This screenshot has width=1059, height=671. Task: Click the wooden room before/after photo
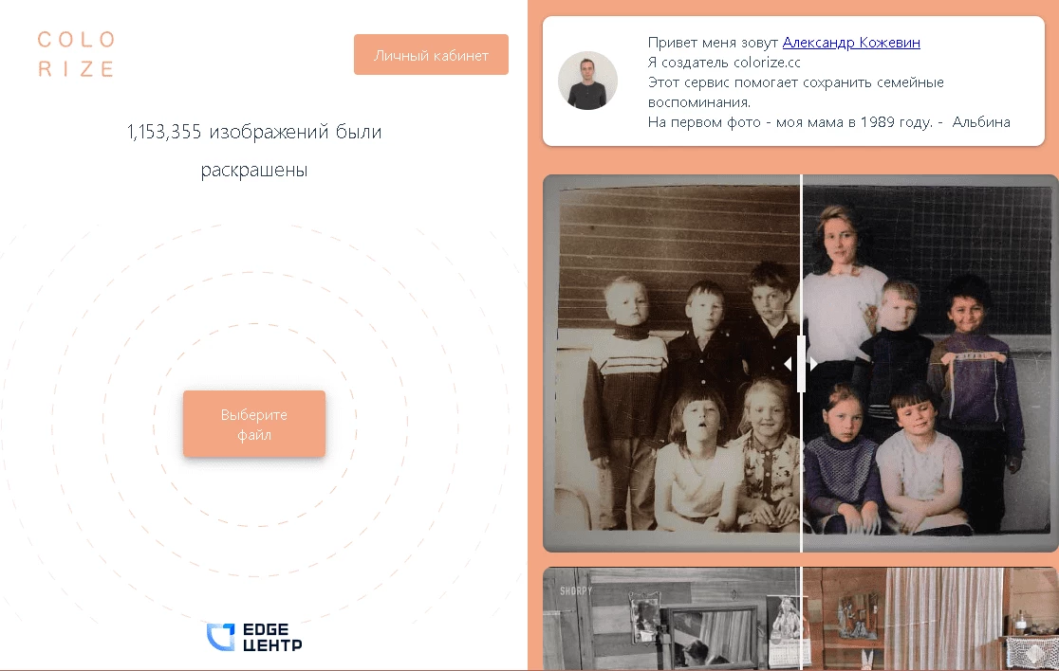point(800,619)
